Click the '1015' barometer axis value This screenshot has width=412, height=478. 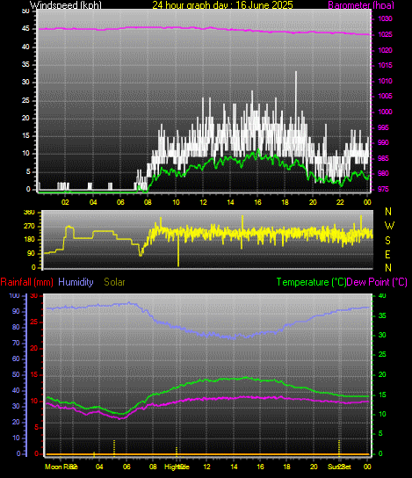point(385,65)
